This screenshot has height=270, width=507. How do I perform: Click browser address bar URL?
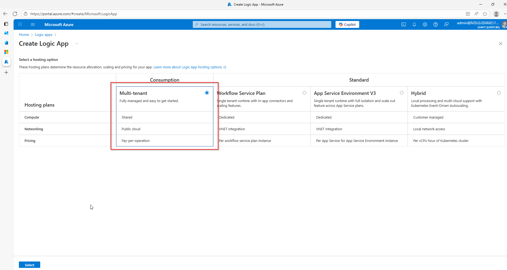click(x=74, y=14)
